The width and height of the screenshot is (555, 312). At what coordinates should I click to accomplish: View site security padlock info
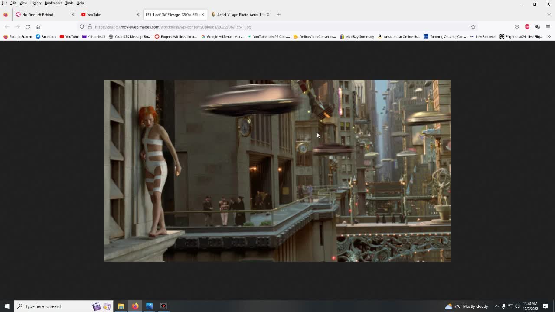(x=90, y=27)
